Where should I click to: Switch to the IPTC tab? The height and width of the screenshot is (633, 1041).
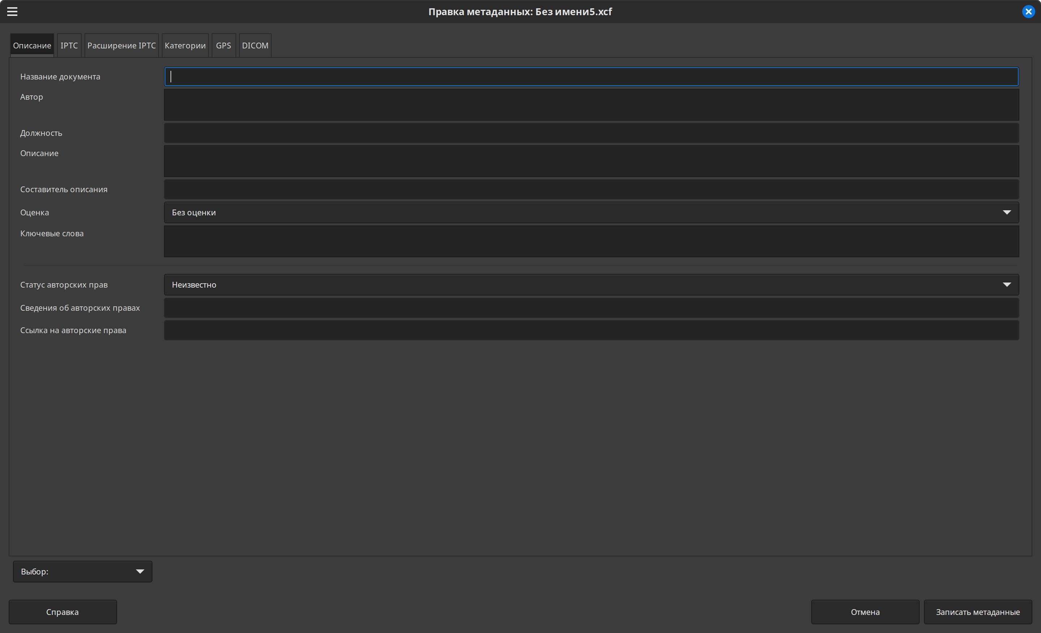69,45
